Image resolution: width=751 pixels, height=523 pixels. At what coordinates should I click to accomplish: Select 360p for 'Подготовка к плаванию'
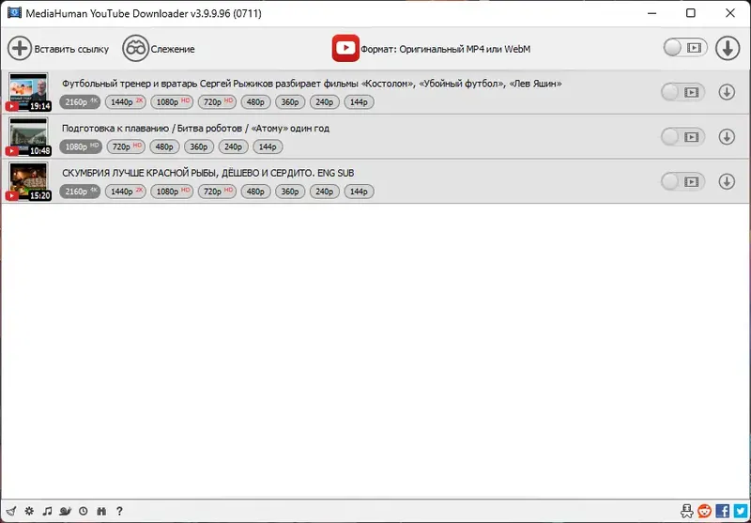pos(199,146)
